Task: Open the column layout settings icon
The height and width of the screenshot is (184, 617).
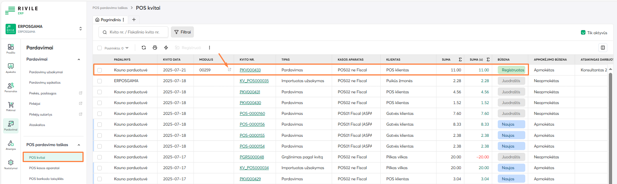Action: (603, 48)
